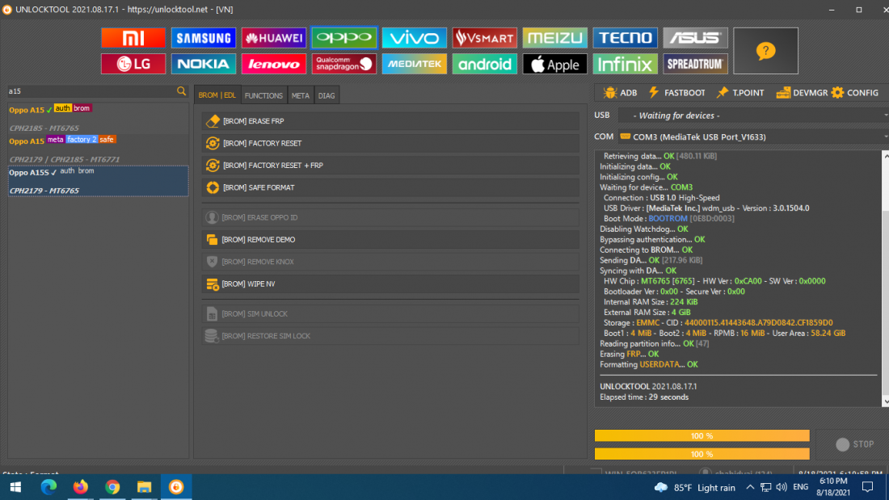Image resolution: width=889 pixels, height=500 pixels.
Task: Click the ENG input language indicator
Action: (x=801, y=487)
